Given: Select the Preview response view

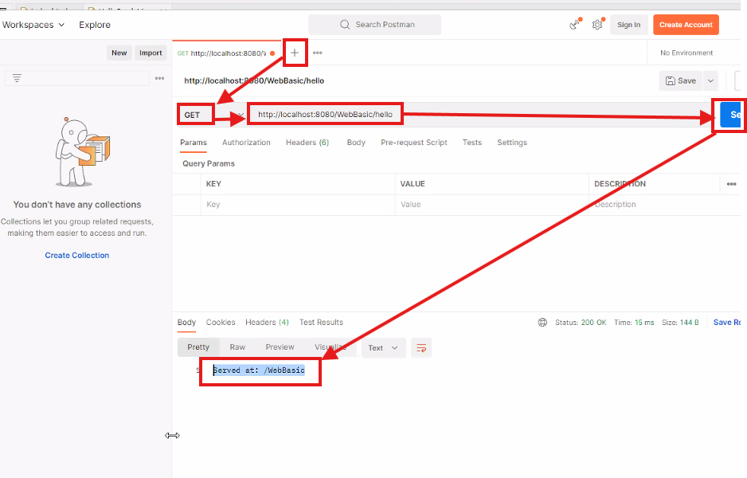Looking at the screenshot, I should [x=280, y=347].
